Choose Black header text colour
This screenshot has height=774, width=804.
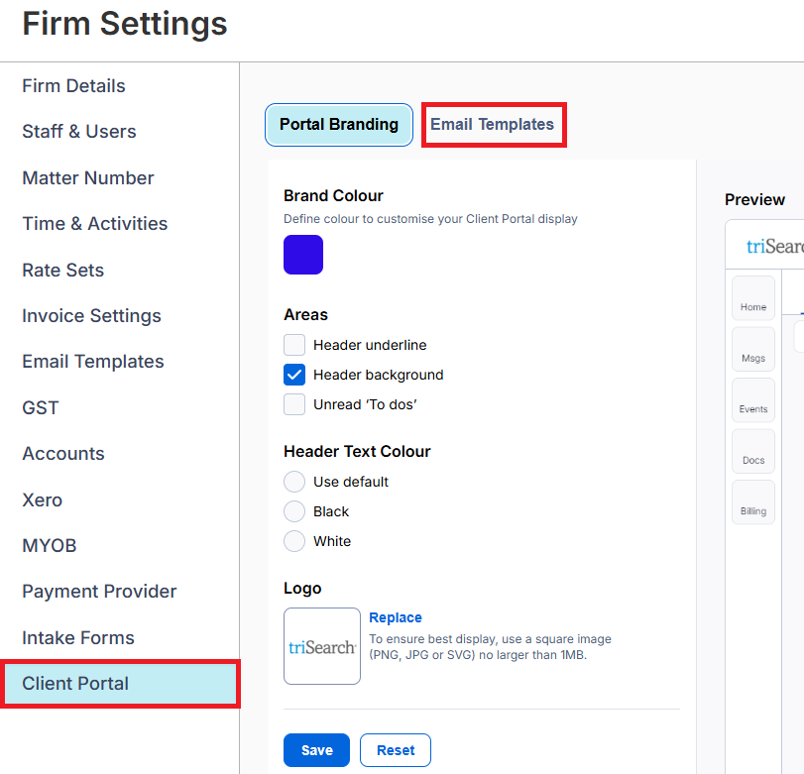pyautogui.click(x=294, y=511)
